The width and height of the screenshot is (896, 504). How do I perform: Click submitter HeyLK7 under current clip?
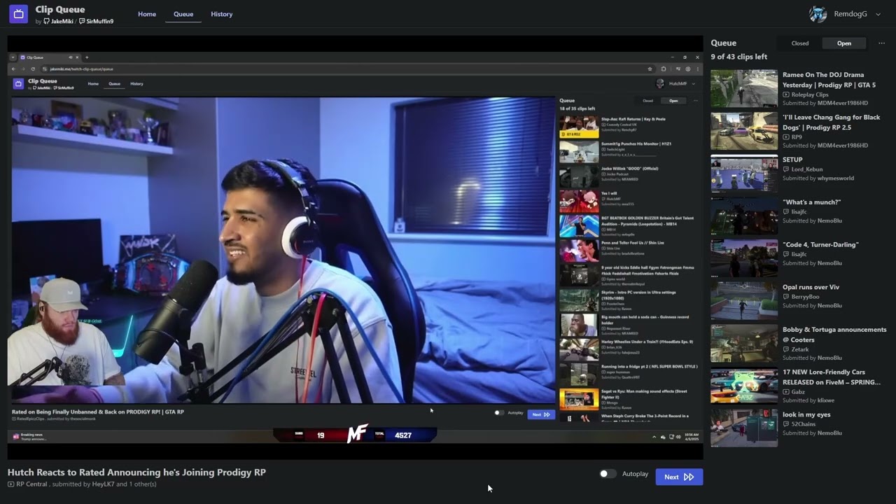click(103, 484)
